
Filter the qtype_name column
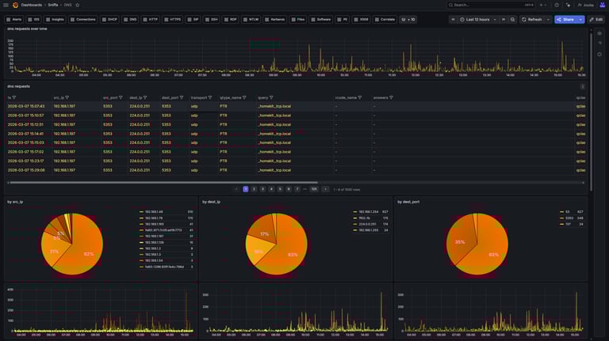tap(244, 97)
